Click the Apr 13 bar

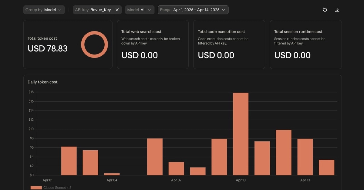click(x=305, y=157)
